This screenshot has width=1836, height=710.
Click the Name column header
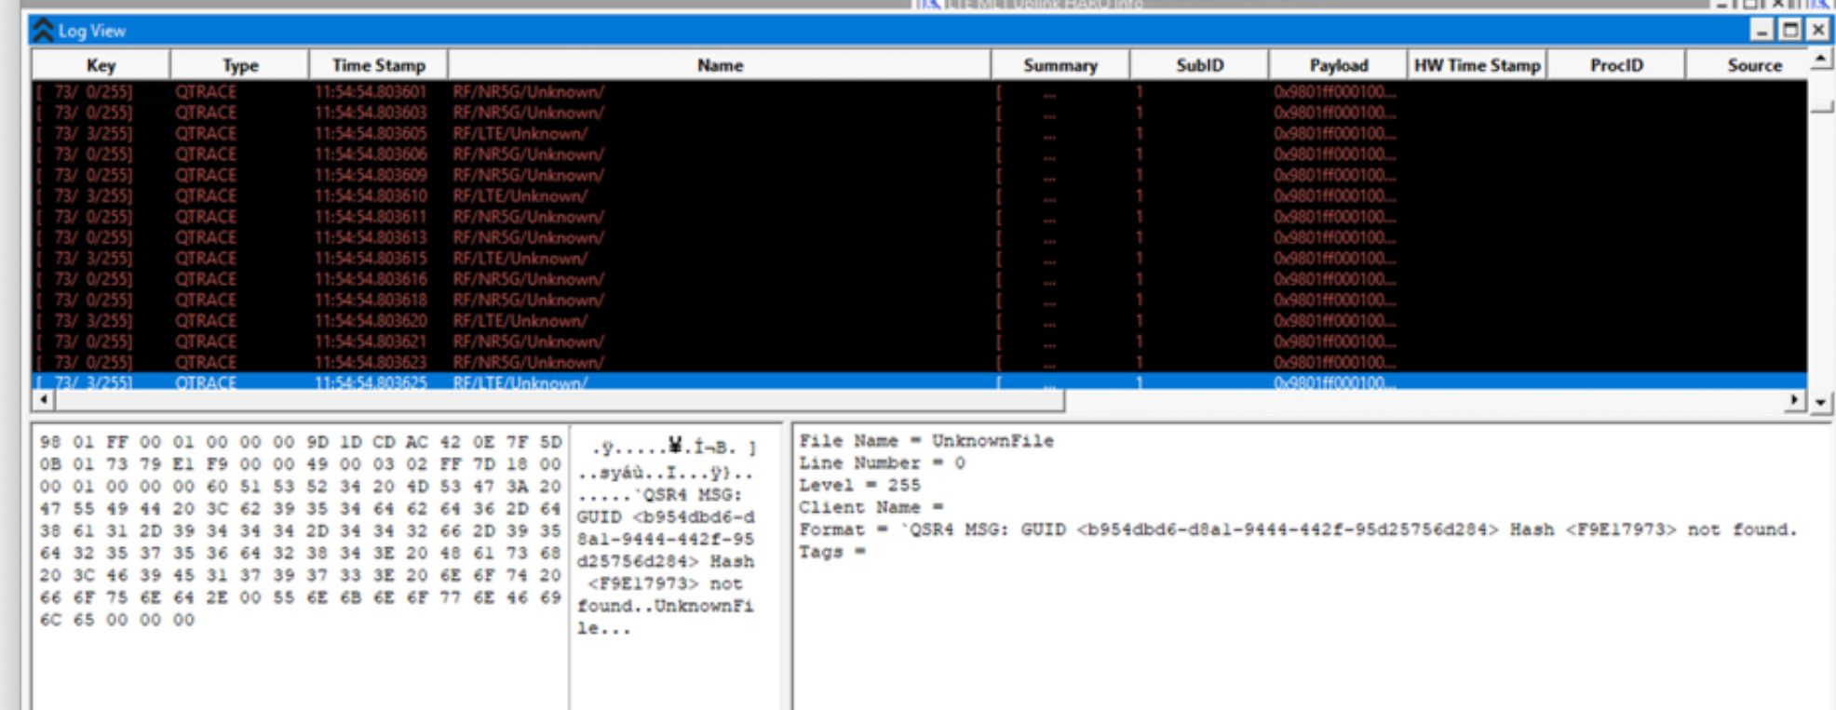[x=720, y=65]
